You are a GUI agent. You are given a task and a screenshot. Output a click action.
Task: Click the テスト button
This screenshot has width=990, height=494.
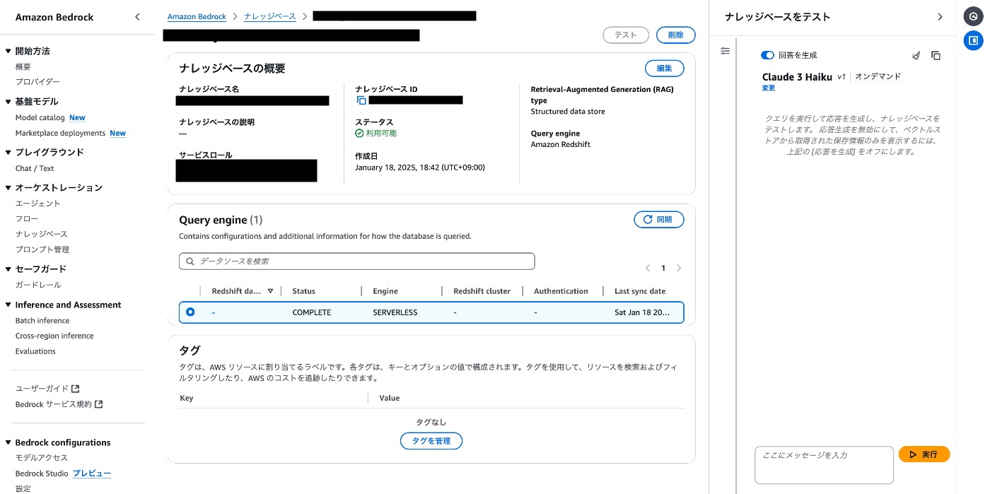[x=625, y=35]
